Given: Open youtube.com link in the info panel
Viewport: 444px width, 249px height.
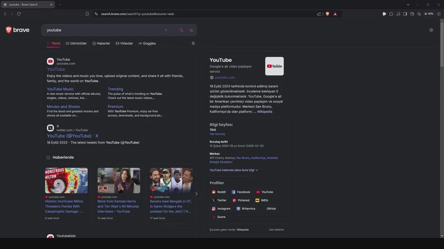Looking at the screenshot, I should (225, 77).
